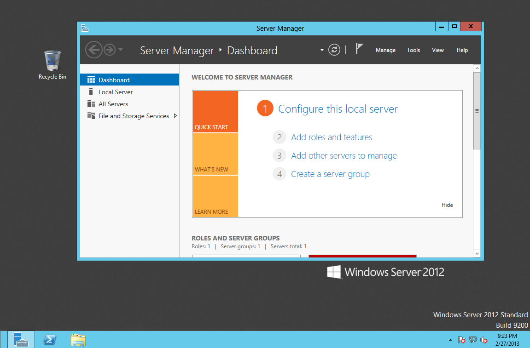Click the Server Manager title bar icon
Image resolution: width=530 pixels, height=348 pixels.
pyautogui.click(x=85, y=28)
